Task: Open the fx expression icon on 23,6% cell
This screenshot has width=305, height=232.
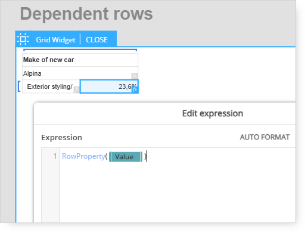Action: pyautogui.click(x=135, y=89)
